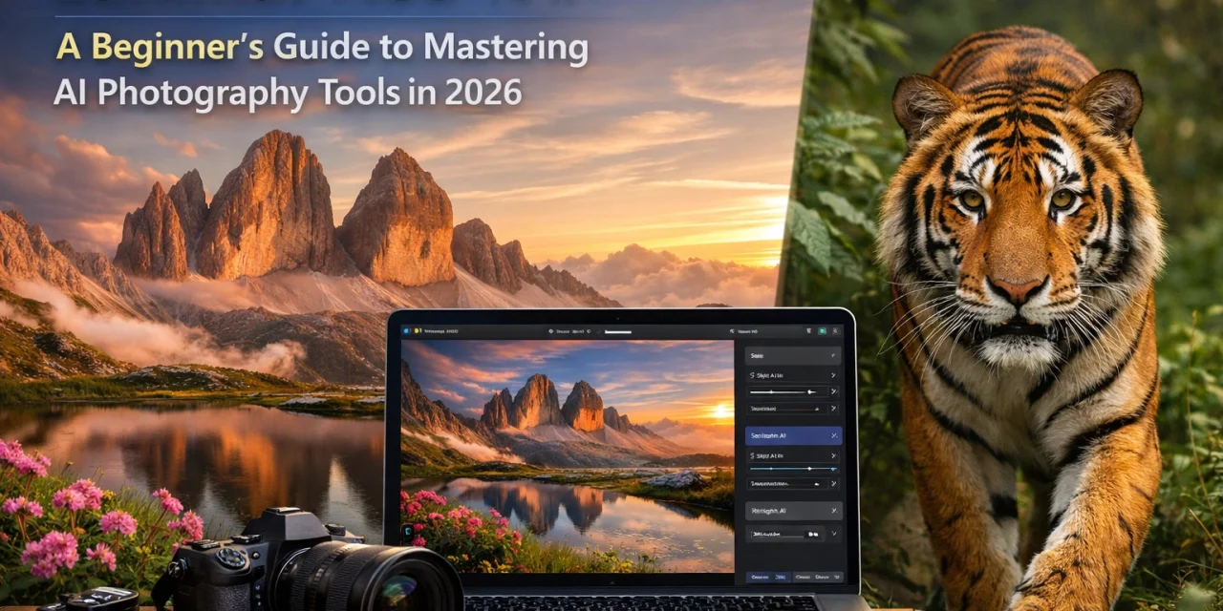Click the location pin icon in top toolbar
Image resolution: width=1223 pixels, height=611 pixels.
pyautogui.click(x=551, y=331)
